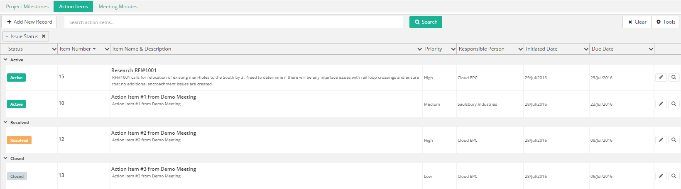Click the green Search button
The width and height of the screenshot is (681, 189).
[426, 22]
